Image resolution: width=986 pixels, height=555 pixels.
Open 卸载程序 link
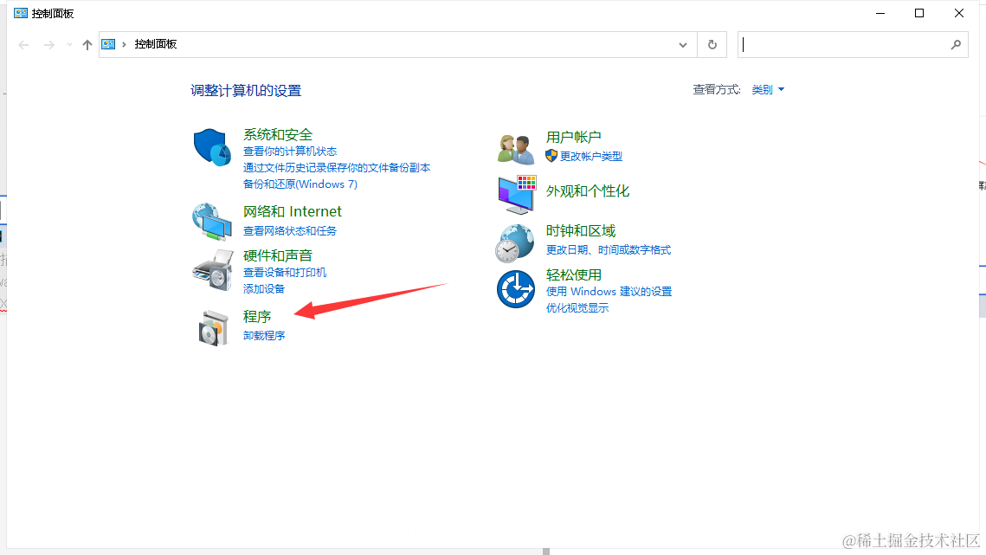tap(263, 335)
